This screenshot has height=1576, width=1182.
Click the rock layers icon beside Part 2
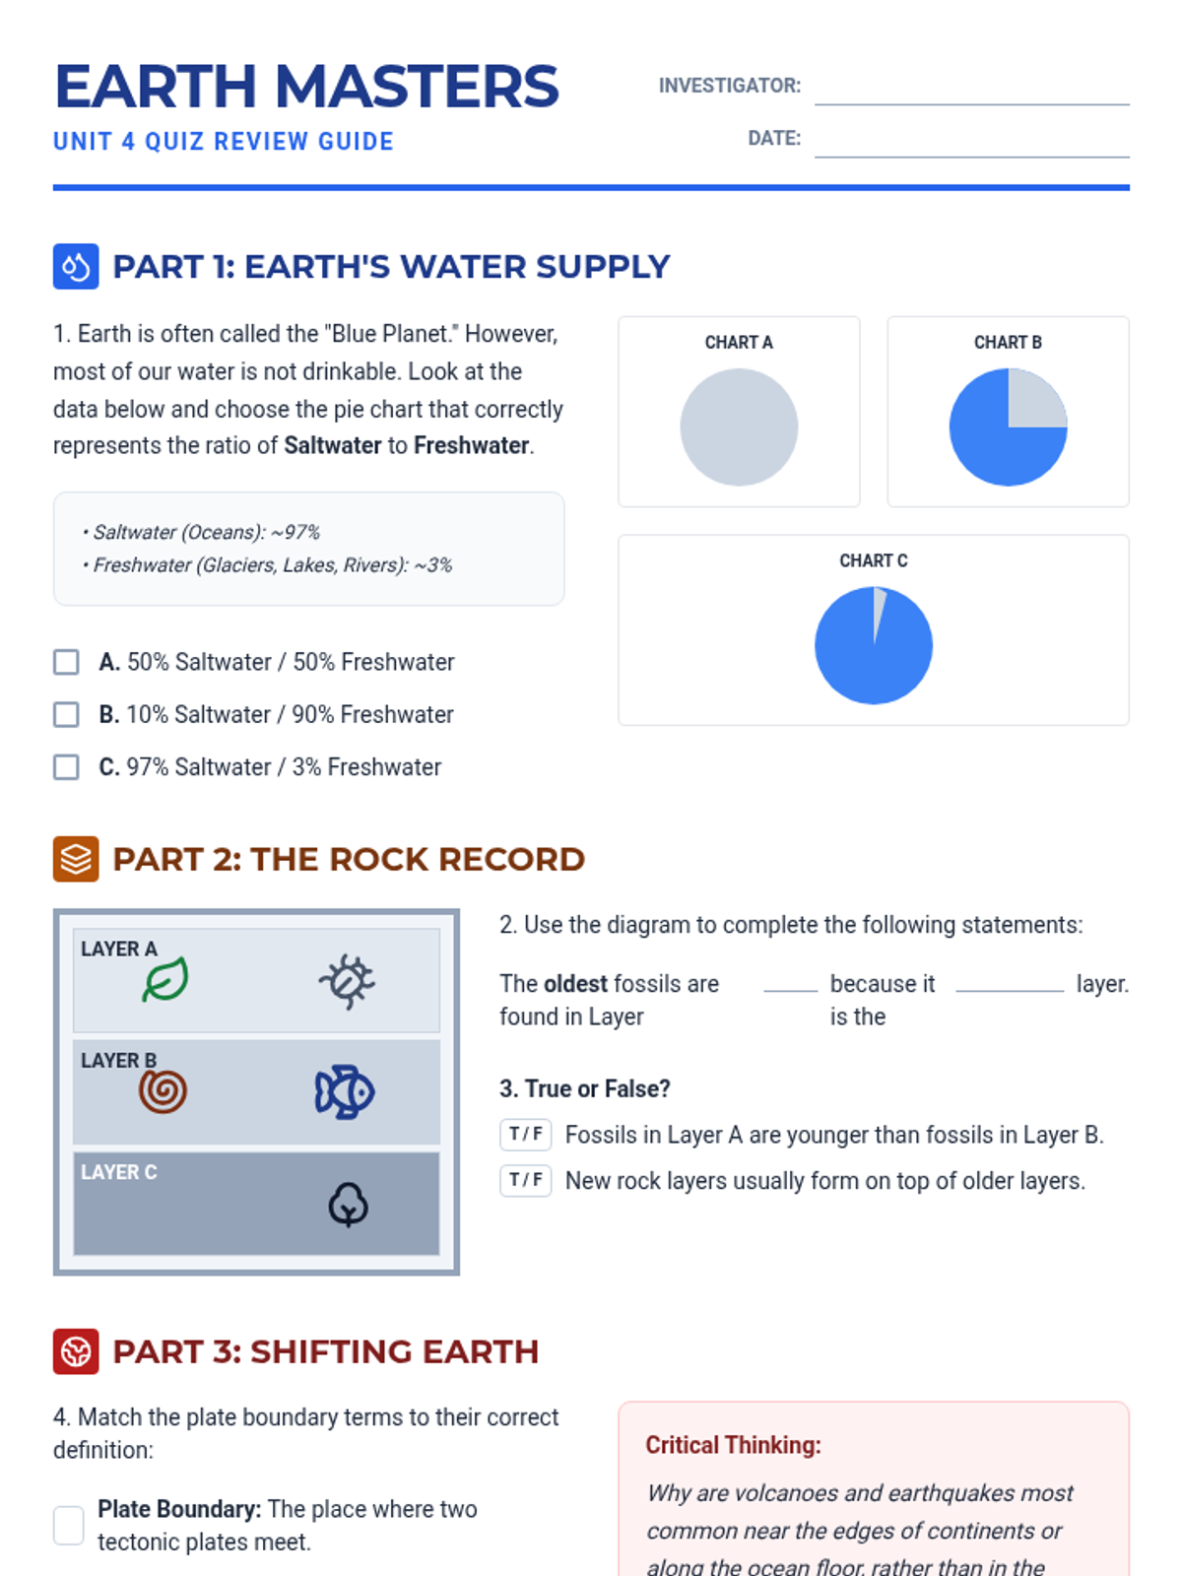pos(76,859)
